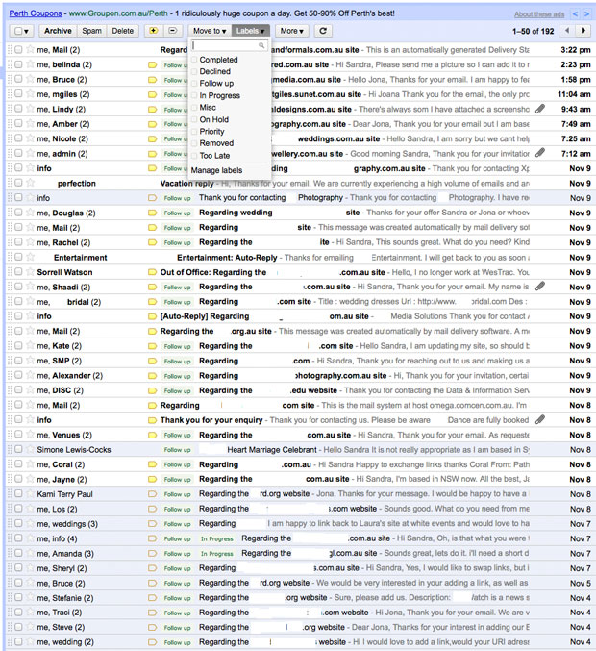Click the label search input field
This screenshot has height=651, width=596.
tap(225, 45)
